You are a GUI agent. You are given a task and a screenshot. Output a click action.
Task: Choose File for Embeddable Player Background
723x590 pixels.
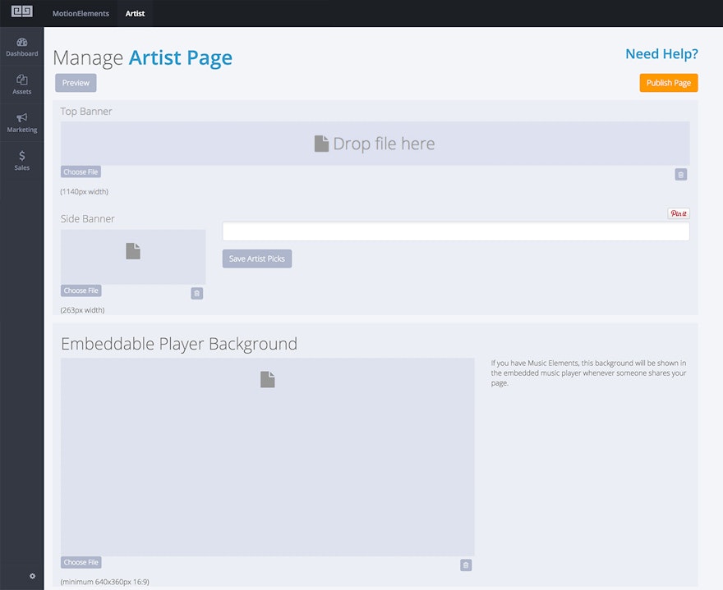[81, 562]
